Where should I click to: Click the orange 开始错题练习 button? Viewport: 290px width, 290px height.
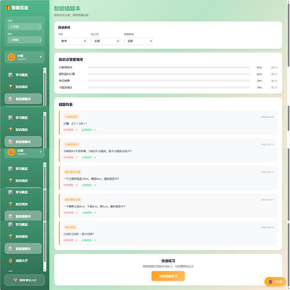pos(168,276)
